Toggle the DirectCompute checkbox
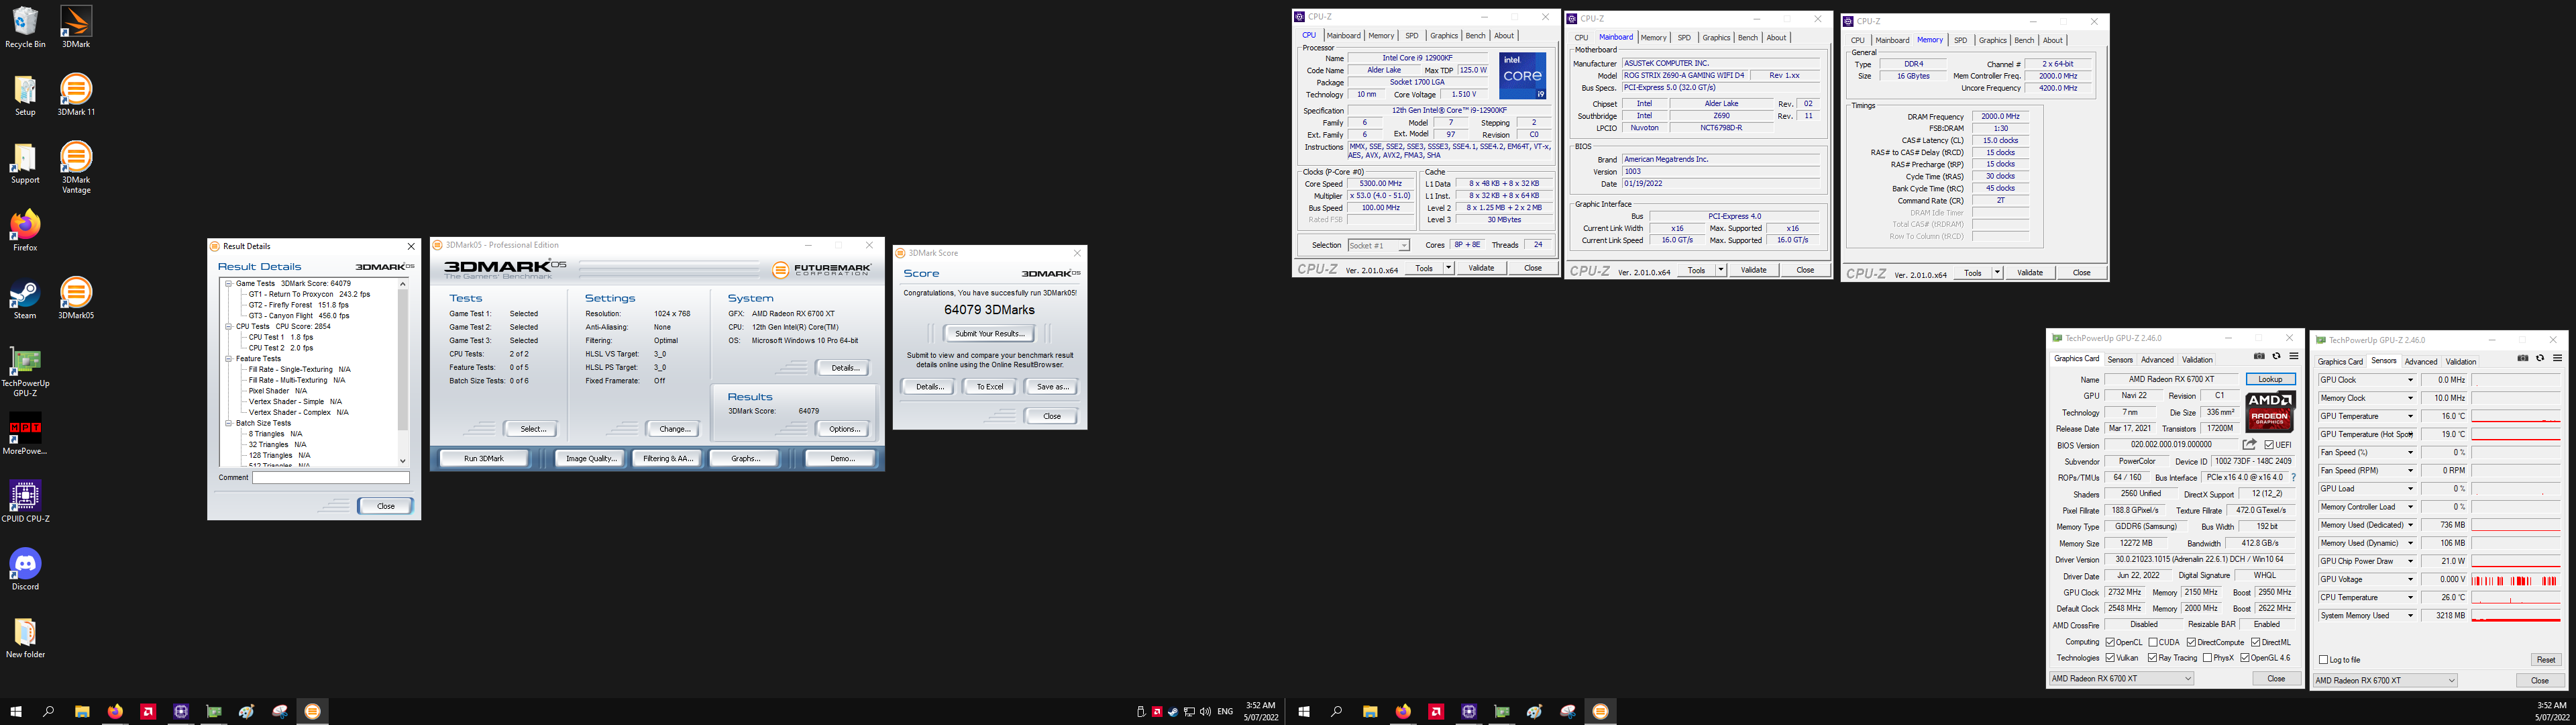2576x725 pixels. (2191, 643)
